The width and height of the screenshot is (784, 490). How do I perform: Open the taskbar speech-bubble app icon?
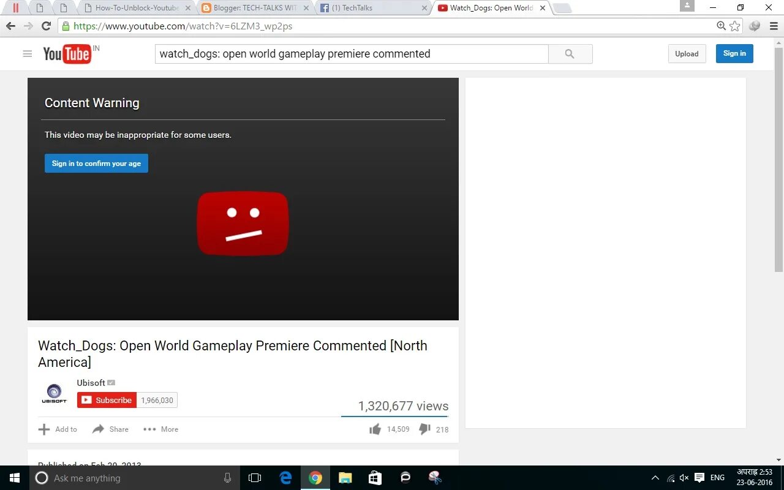point(405,478)
